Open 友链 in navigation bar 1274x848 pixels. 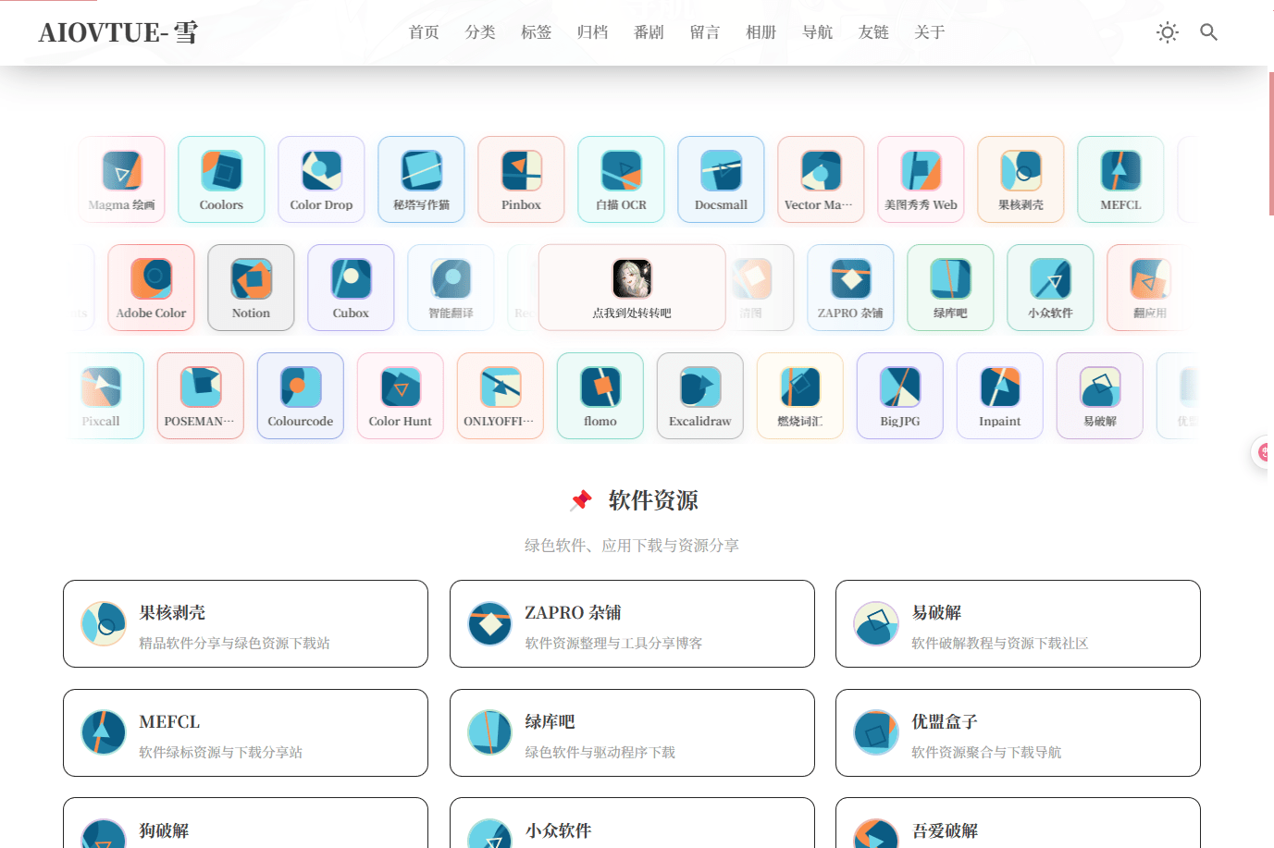(x=873, y=32)
